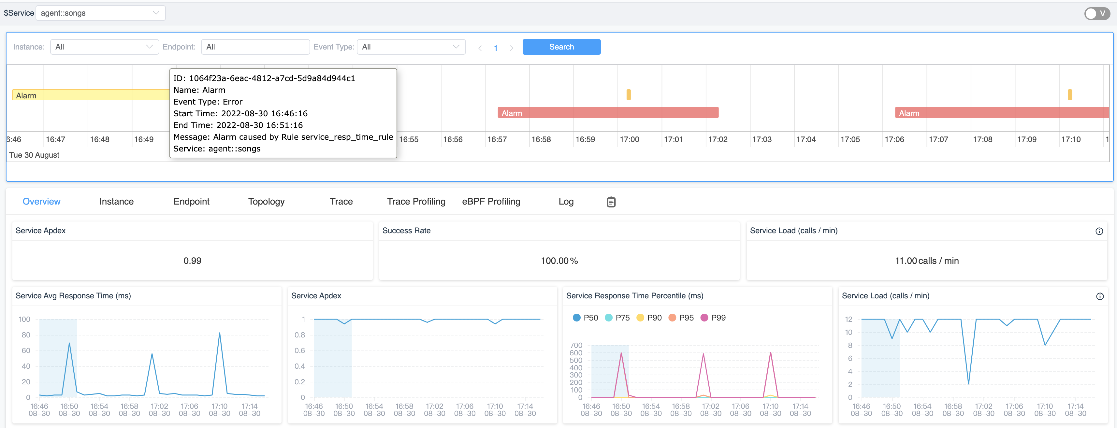Open the Instance dropdown
Screen dimensions: 1117x428
104,47
